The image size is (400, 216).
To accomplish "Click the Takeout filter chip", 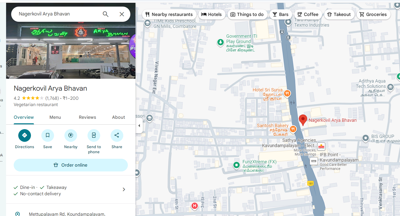I will coord(339,14).
